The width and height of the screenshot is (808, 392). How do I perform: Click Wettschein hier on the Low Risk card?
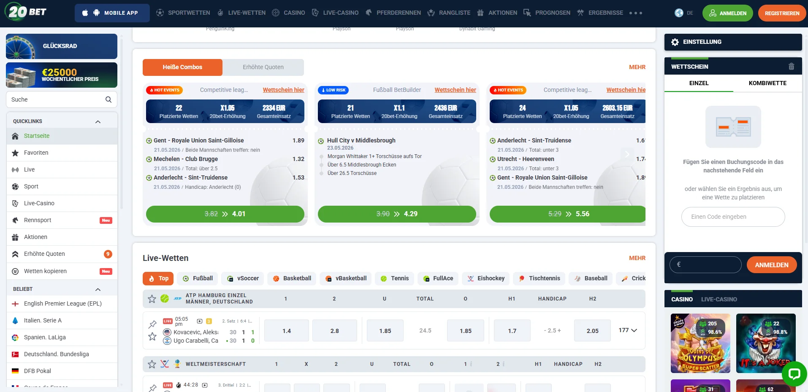(x=455, y=90)
